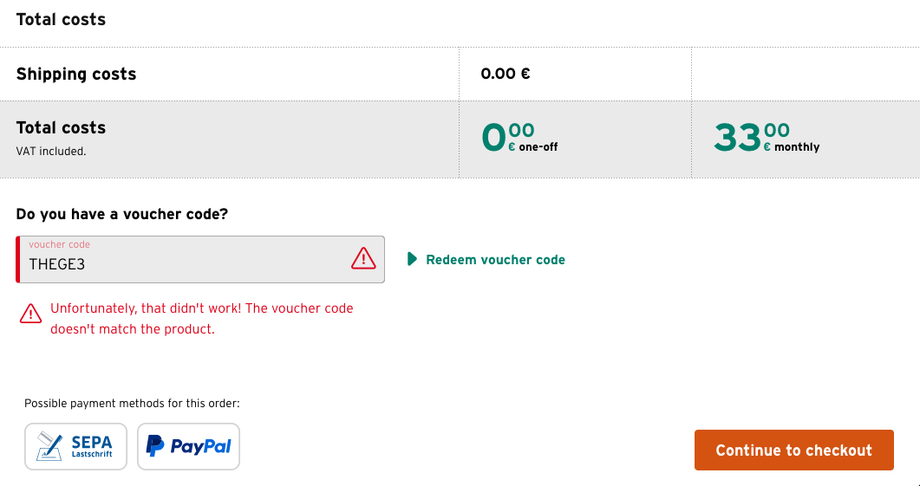Click the 'VAT included.' note
The image size is (920, 486).
(x=51, y=151)
